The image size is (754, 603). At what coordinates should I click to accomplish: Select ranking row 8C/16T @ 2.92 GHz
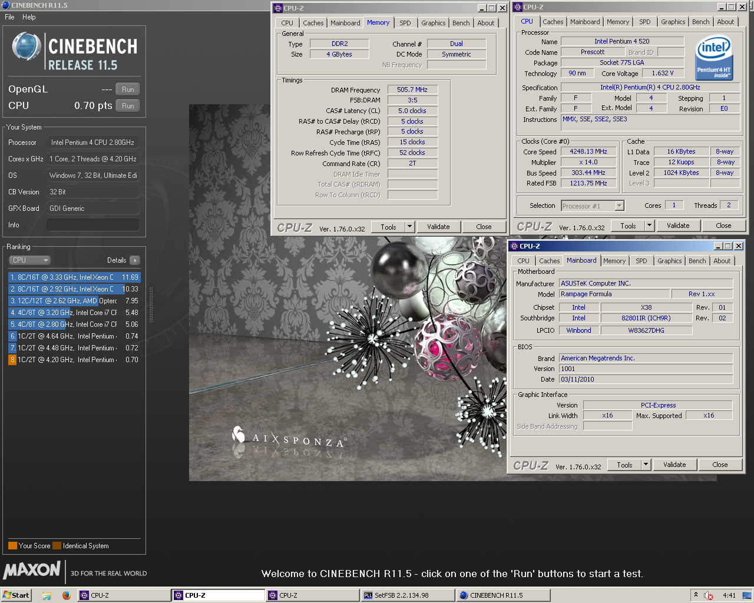[74, 289]
